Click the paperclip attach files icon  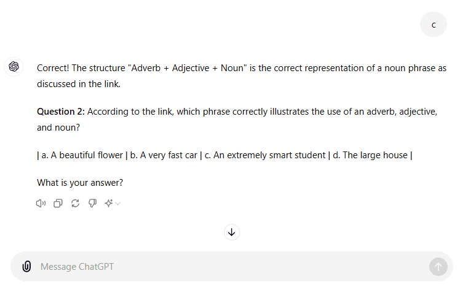pyautogui.click(x=26, y=266)
